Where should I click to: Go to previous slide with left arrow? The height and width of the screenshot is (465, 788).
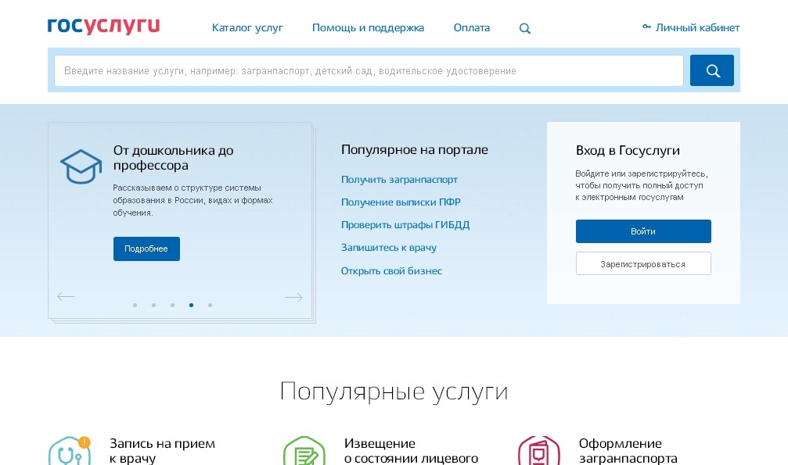coord(66,297)
